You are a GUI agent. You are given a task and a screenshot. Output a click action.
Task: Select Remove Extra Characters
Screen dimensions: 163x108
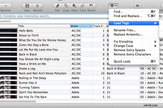click(x=134, y=54)
